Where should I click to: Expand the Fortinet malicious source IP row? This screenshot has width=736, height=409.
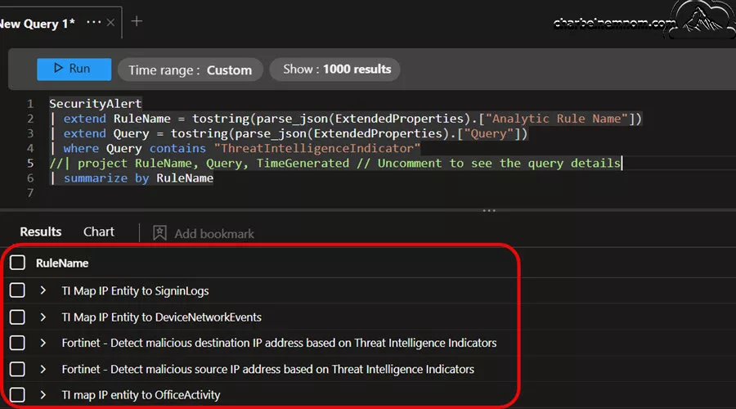click(43, 370)
